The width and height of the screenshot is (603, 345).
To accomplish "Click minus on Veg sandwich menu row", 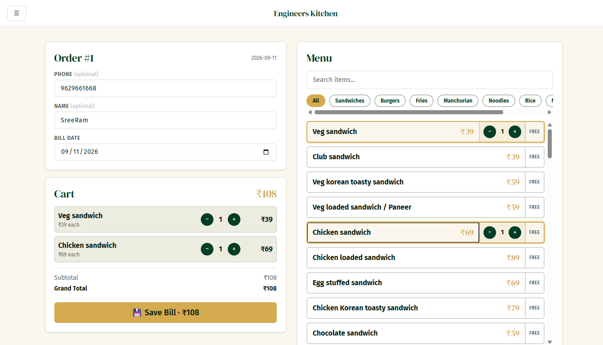I will 490,132.
